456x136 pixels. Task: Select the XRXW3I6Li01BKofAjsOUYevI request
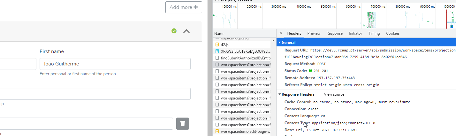241,51
